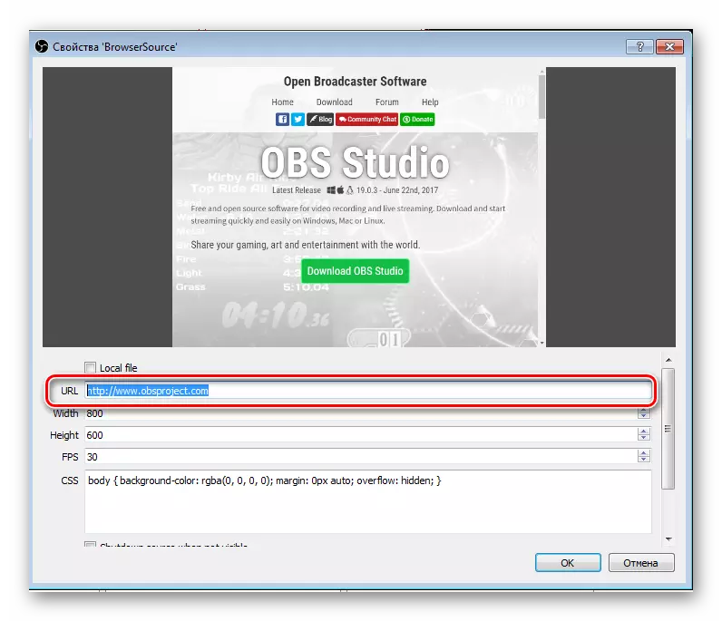
Task: Click the Отмена cancel button
Action: coord(641,563)
